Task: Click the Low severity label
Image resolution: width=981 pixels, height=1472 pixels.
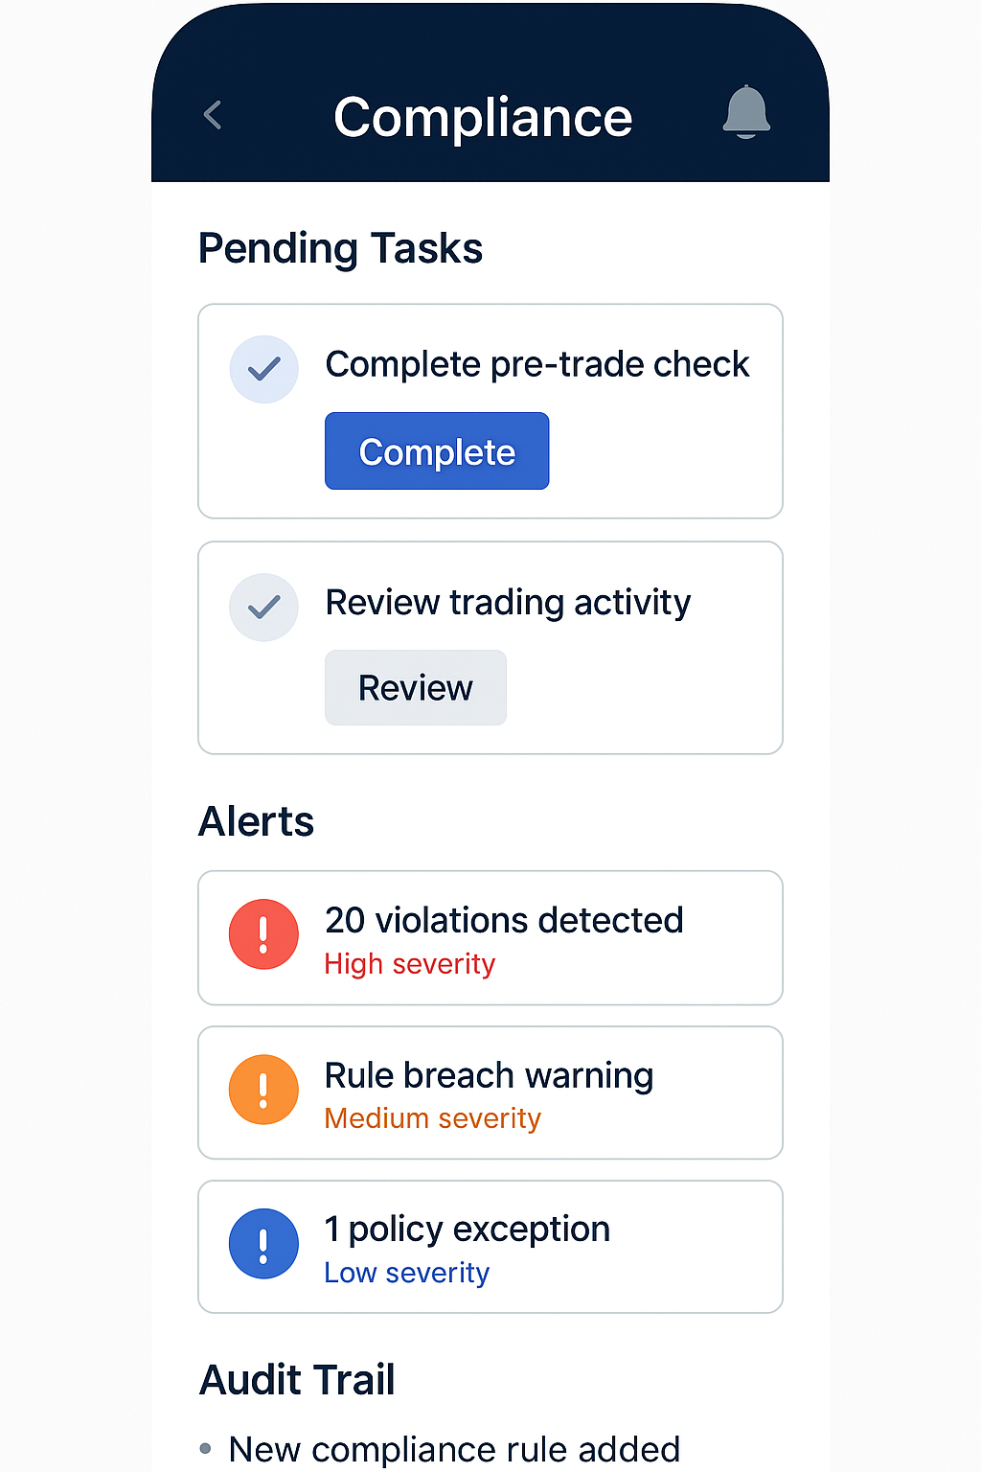Action: (x=407, y=1273)
